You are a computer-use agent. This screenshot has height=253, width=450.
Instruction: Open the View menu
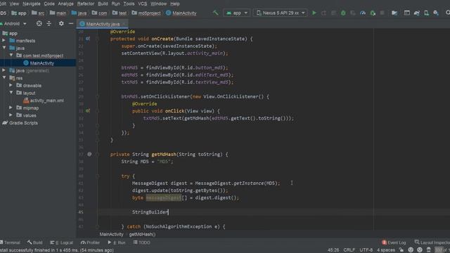[14, 4]
